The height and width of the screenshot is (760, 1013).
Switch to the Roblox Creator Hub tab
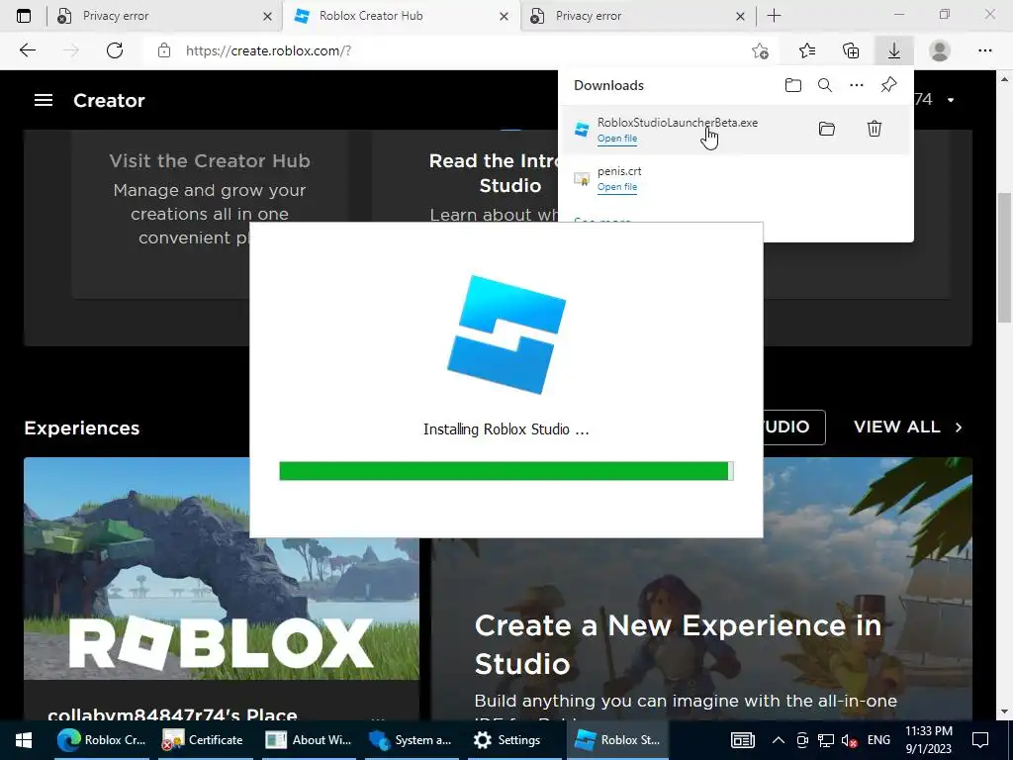coord(401,16)
